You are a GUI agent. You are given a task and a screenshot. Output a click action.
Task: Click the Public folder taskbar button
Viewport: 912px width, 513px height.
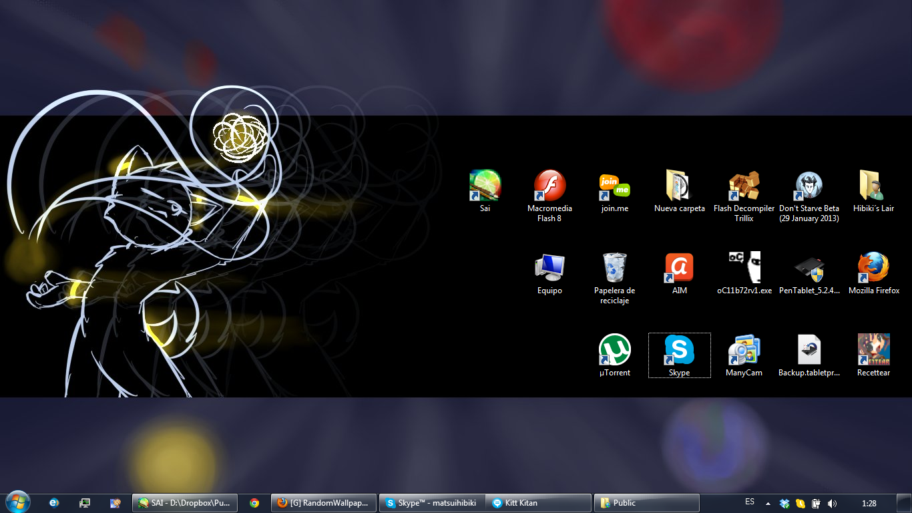[x=647, y=503]
